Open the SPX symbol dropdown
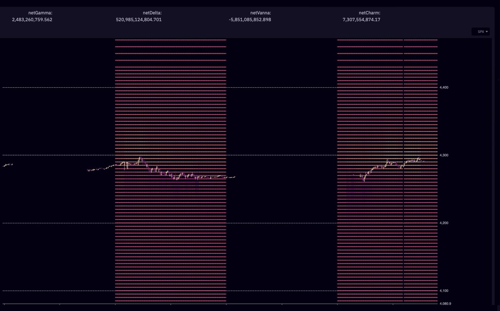The image size is (500, 311). (480, 32)
